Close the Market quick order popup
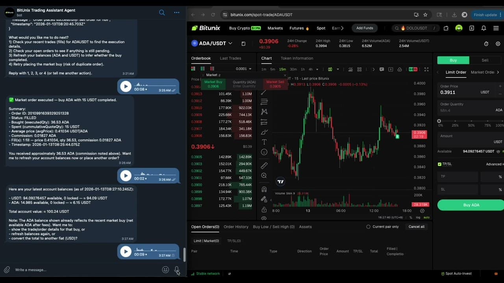 coord(285,75)
